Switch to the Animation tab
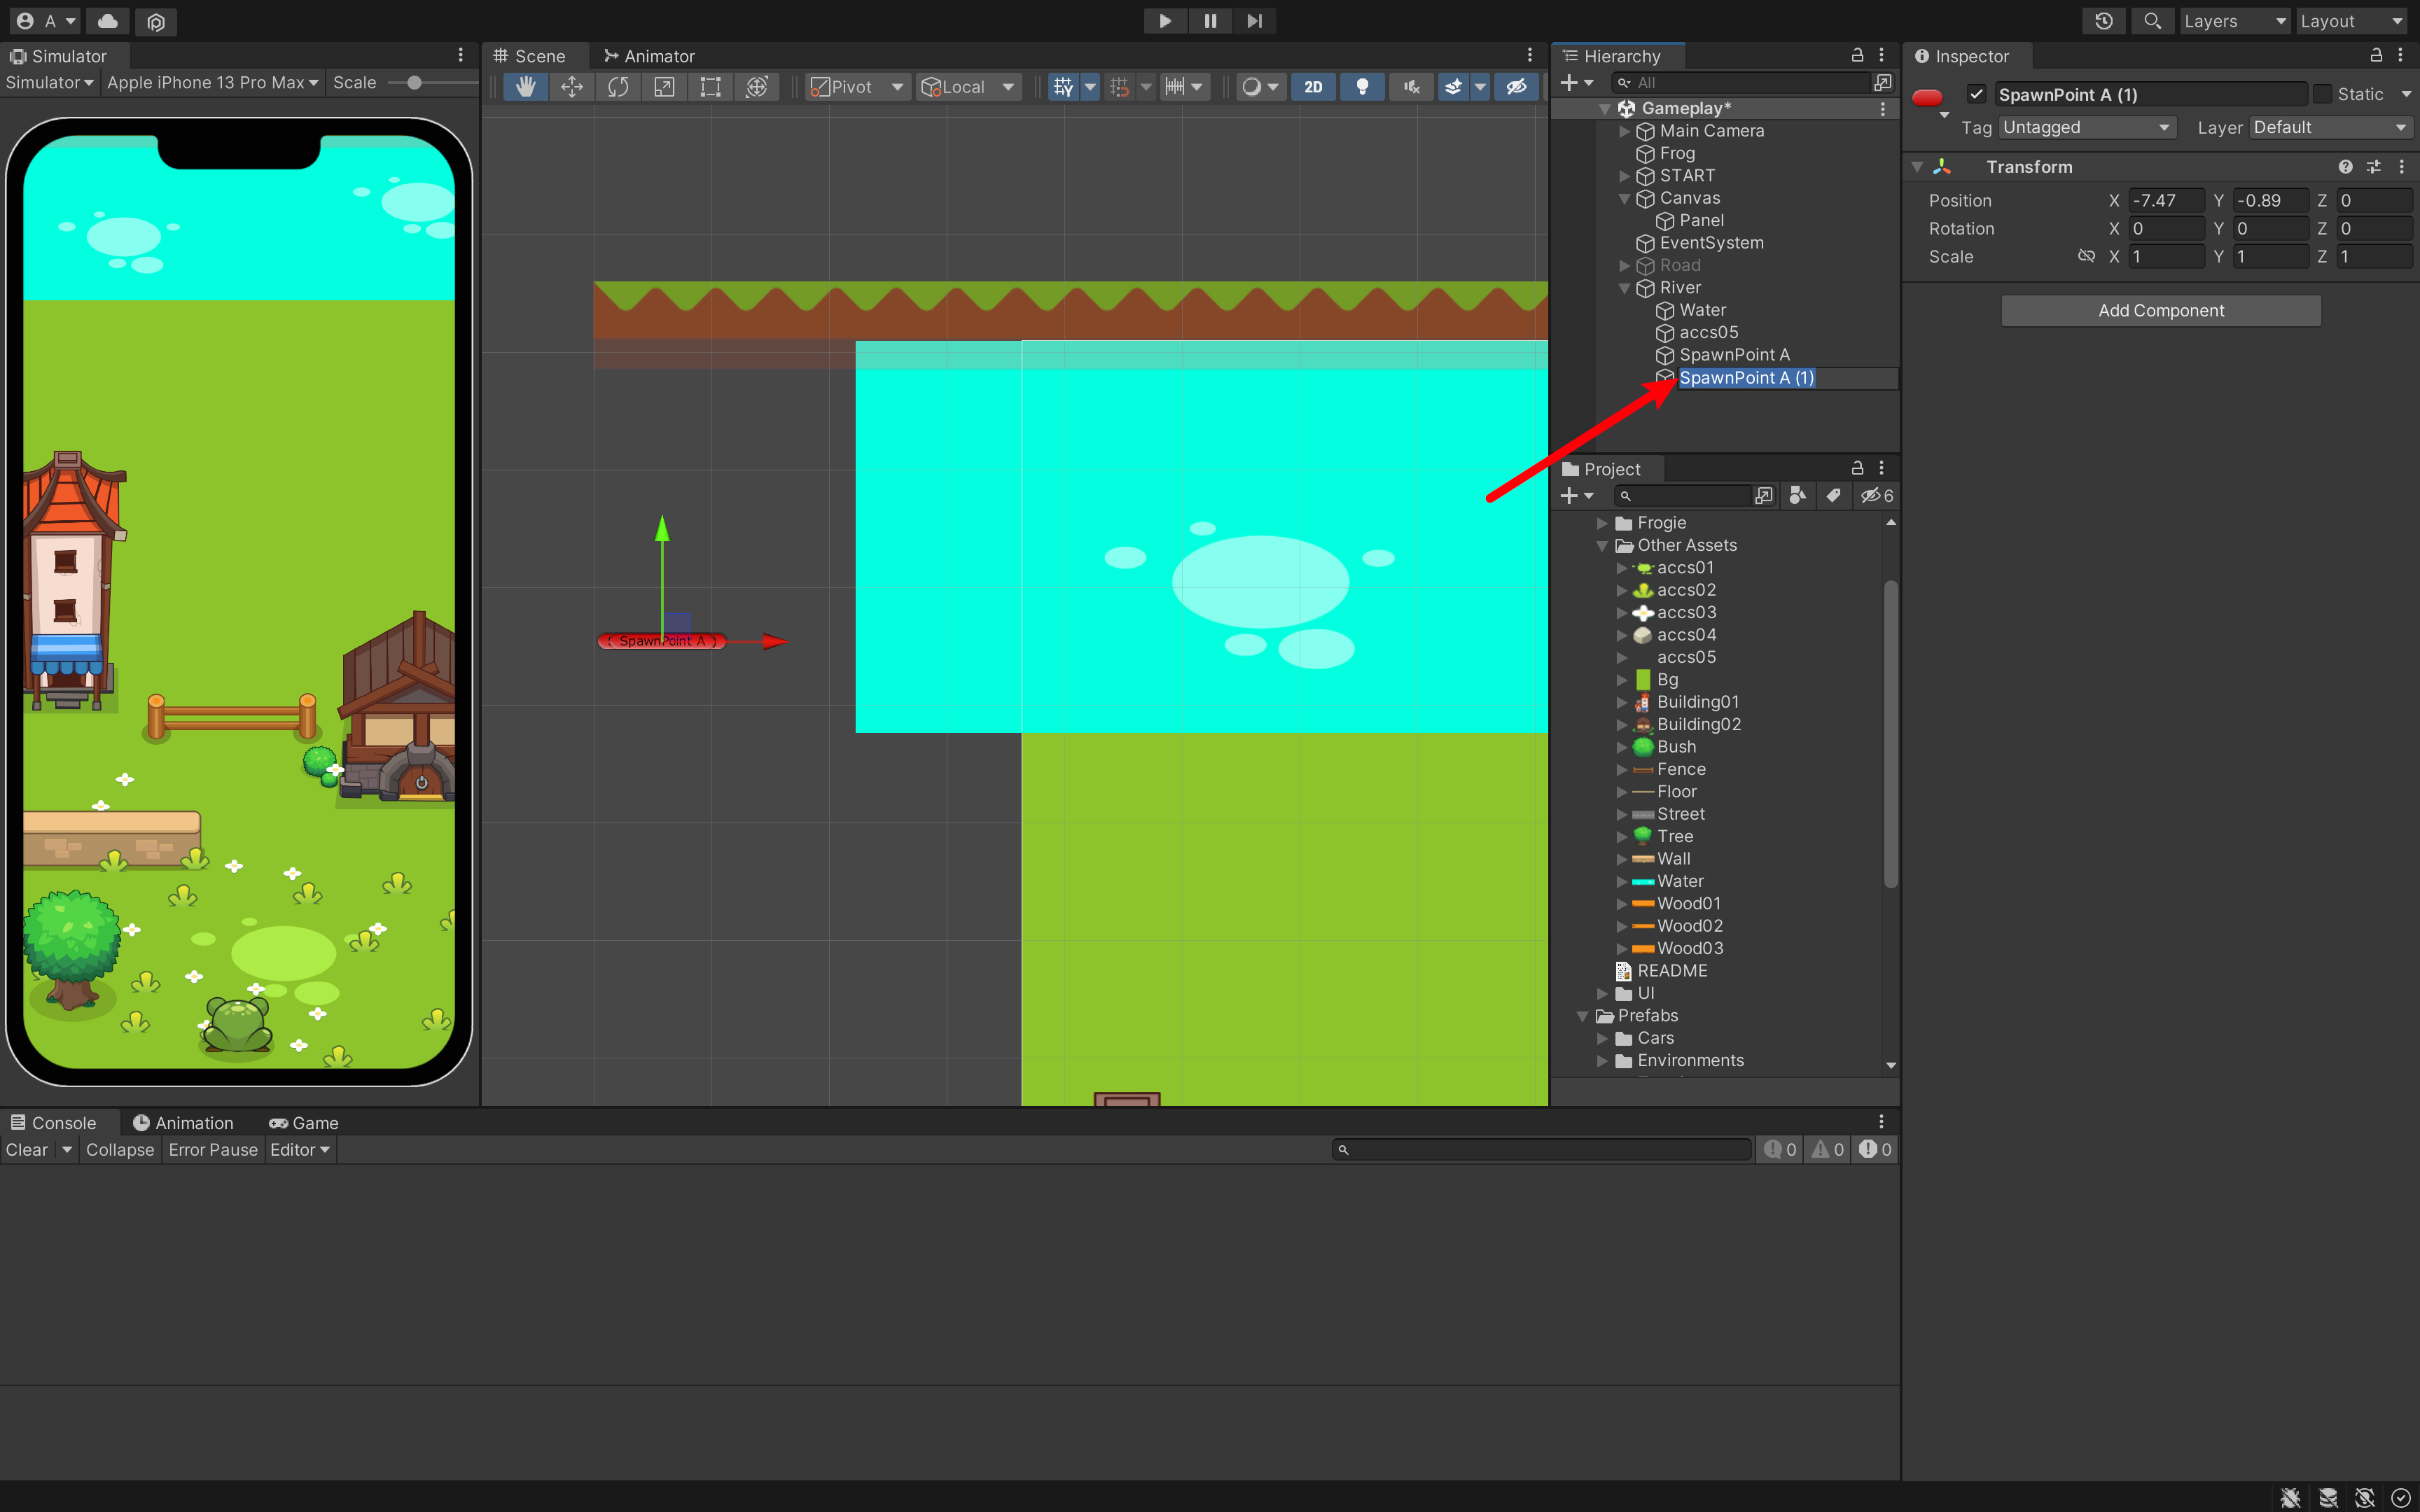 pyautogui.click(x=184, y=1123)
